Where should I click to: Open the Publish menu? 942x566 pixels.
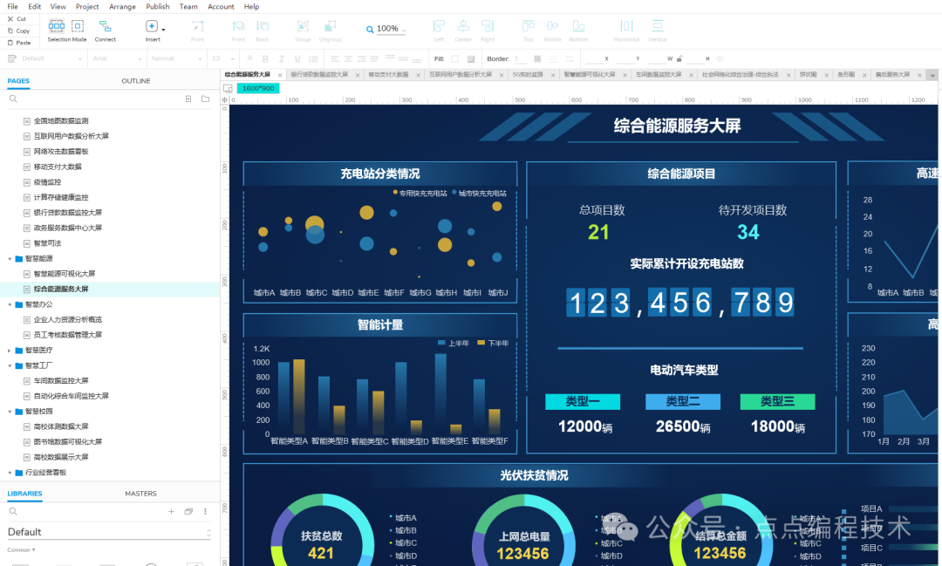(x=157, y=7)
